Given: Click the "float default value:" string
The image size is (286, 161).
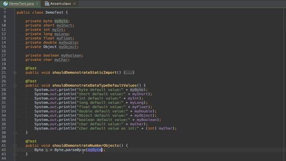Looking at the screenshot, I should [101, 107].
